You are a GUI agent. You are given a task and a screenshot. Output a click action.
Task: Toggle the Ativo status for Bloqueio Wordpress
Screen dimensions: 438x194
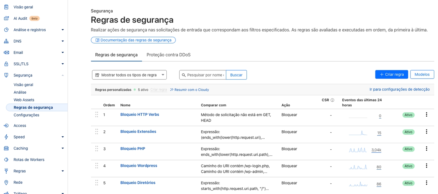pos(408,166)
